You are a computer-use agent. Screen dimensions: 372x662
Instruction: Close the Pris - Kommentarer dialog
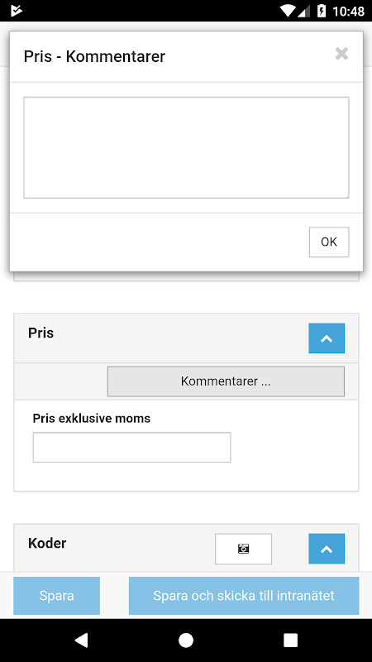341,54
